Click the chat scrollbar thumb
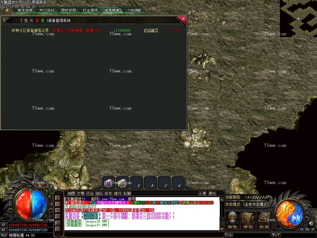Viewport: 317px width, 238px height. 222,221
